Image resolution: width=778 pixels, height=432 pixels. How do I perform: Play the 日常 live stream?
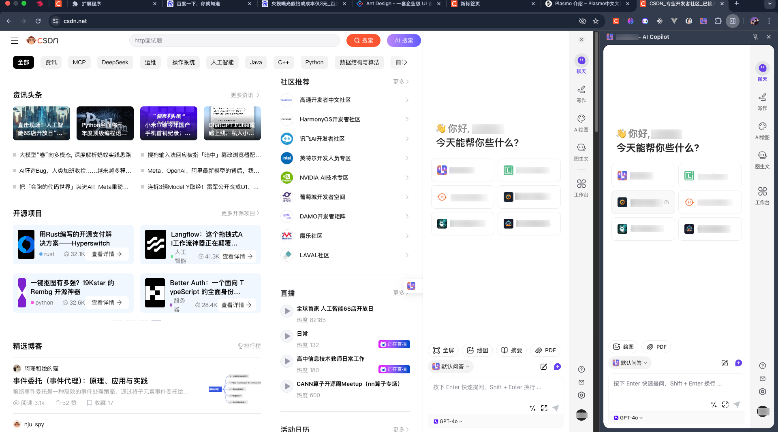coord(287,336)
